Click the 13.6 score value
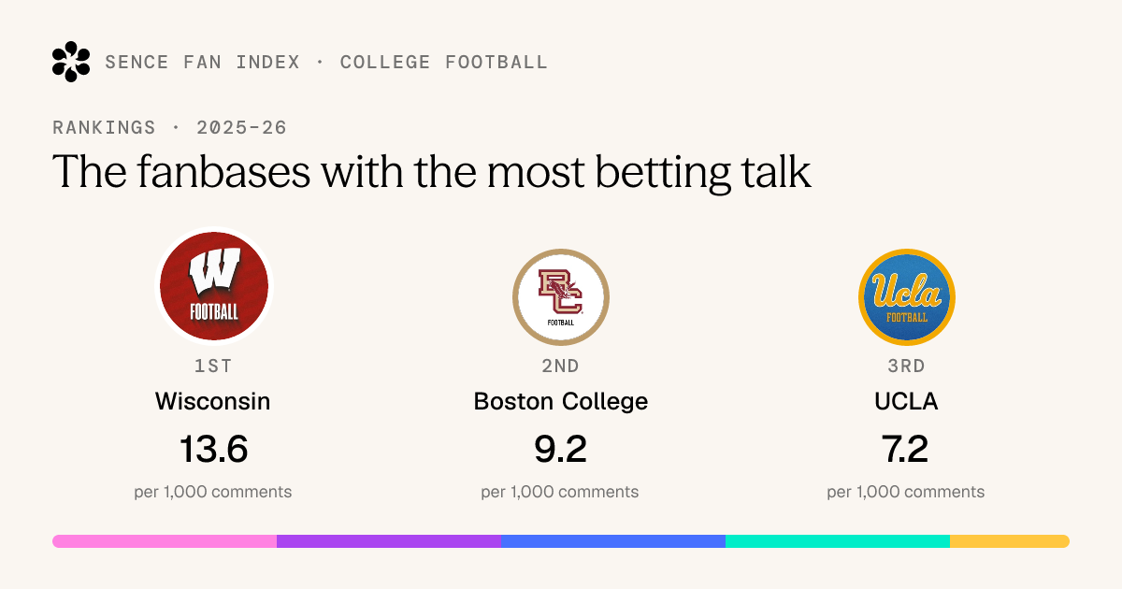Screen dimensions: 1122x589 [x=213, y=450]
